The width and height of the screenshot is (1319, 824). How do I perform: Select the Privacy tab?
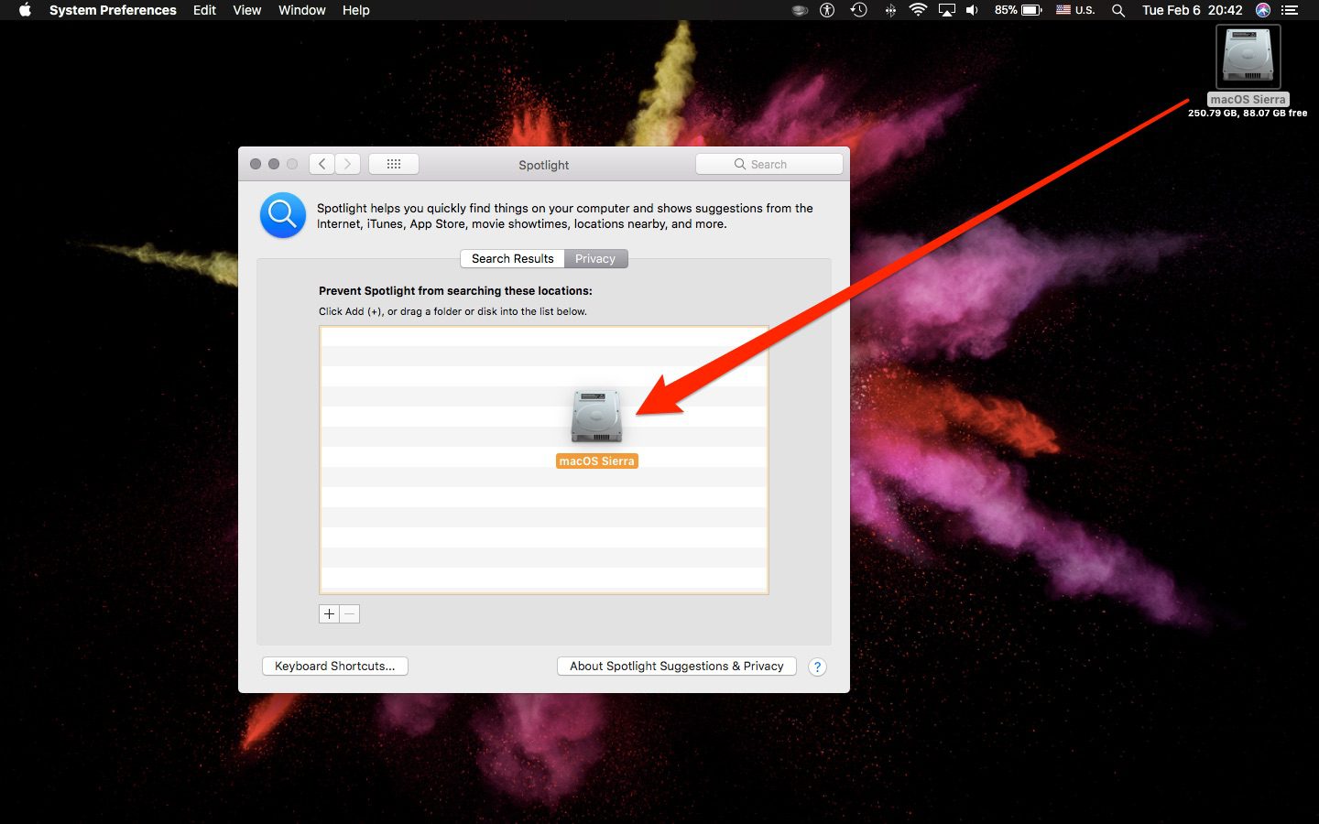tap(595, 259)
